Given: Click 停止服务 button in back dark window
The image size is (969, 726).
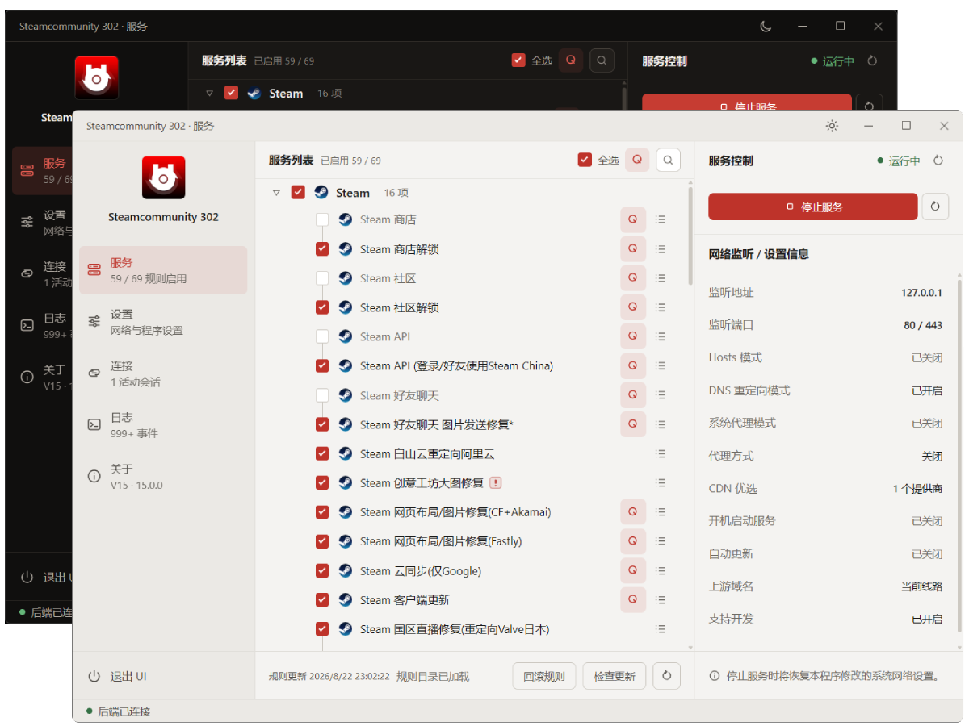Looking at the screenshot, I should coord(747,102).
